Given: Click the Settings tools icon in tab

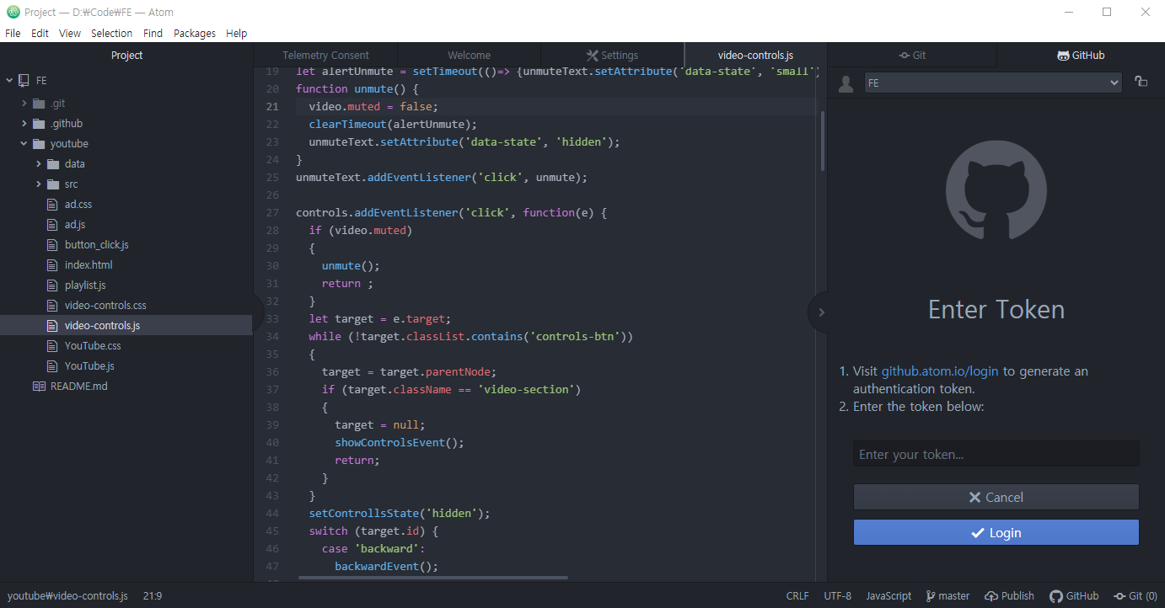Looking at the screenshot, I should pos(592,56).
